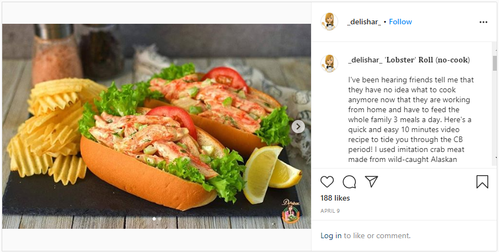Go to next photo with arrow

pyautogui.click(x=298, y=127)
